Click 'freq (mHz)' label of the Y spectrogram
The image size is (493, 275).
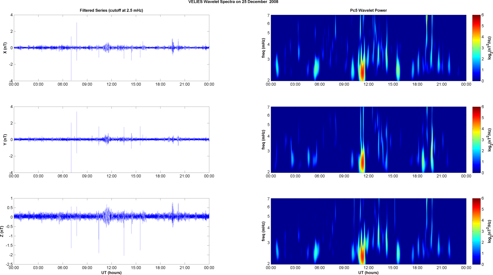264,140
